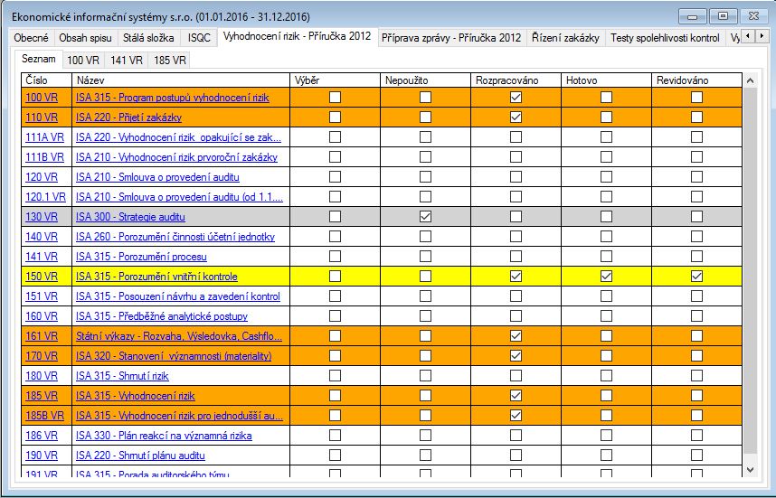Uncheck Rozpracováno for 100 VR
The width and height of the screenshot is (776, 498).
516,98
